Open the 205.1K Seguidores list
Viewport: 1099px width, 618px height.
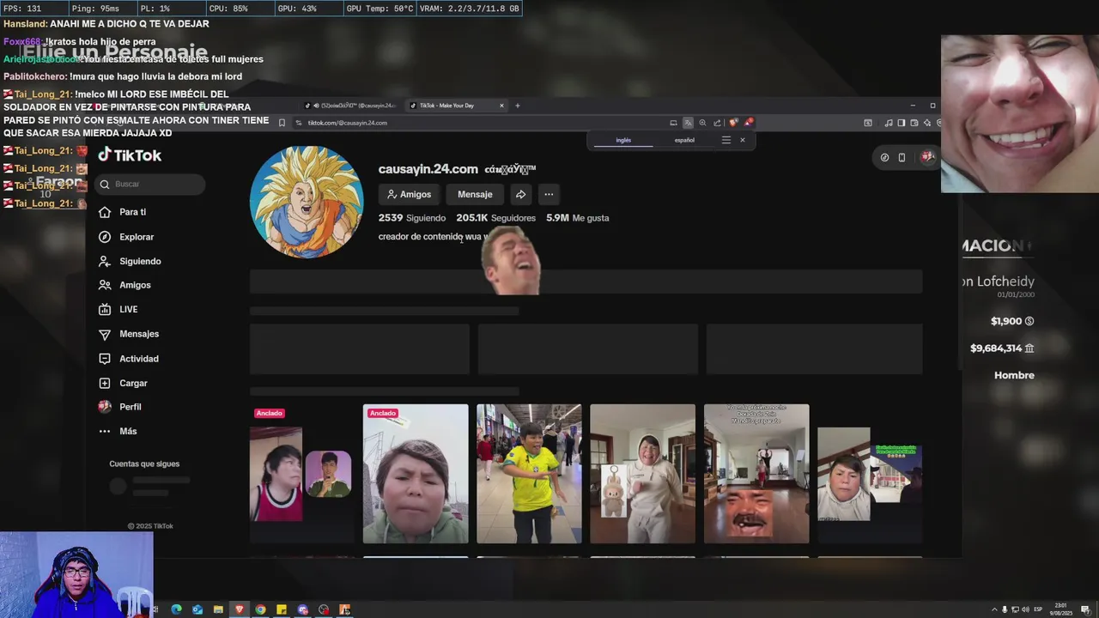(495, 218)
